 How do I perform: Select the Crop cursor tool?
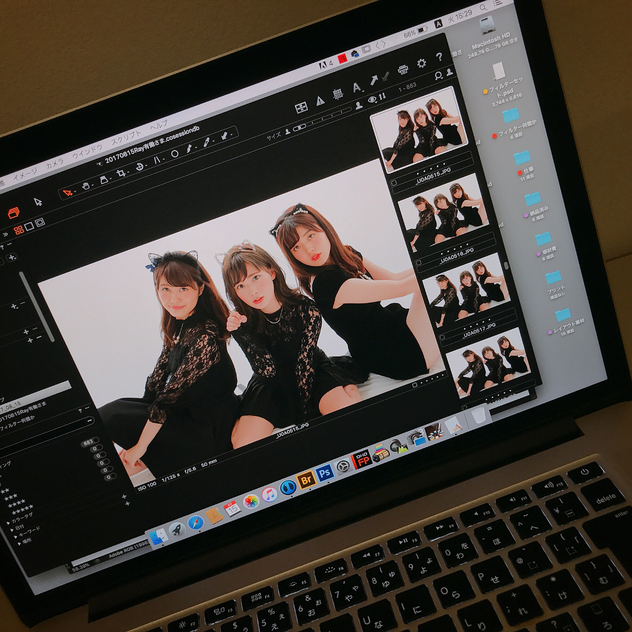(121, 173)
